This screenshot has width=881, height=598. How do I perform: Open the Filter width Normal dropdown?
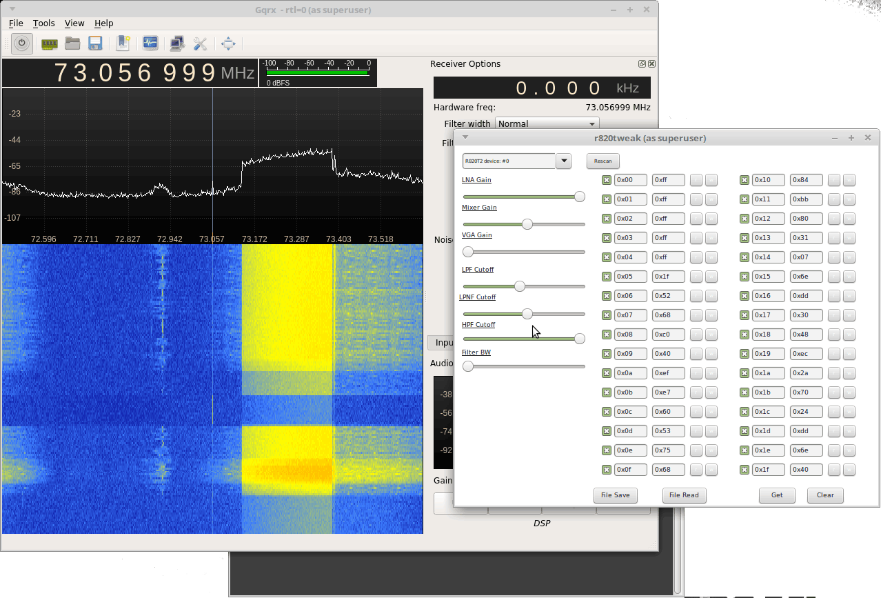coord(547,124)
